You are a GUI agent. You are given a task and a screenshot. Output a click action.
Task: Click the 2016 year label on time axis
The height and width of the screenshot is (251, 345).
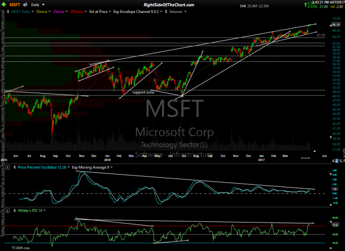click(107, 160)
